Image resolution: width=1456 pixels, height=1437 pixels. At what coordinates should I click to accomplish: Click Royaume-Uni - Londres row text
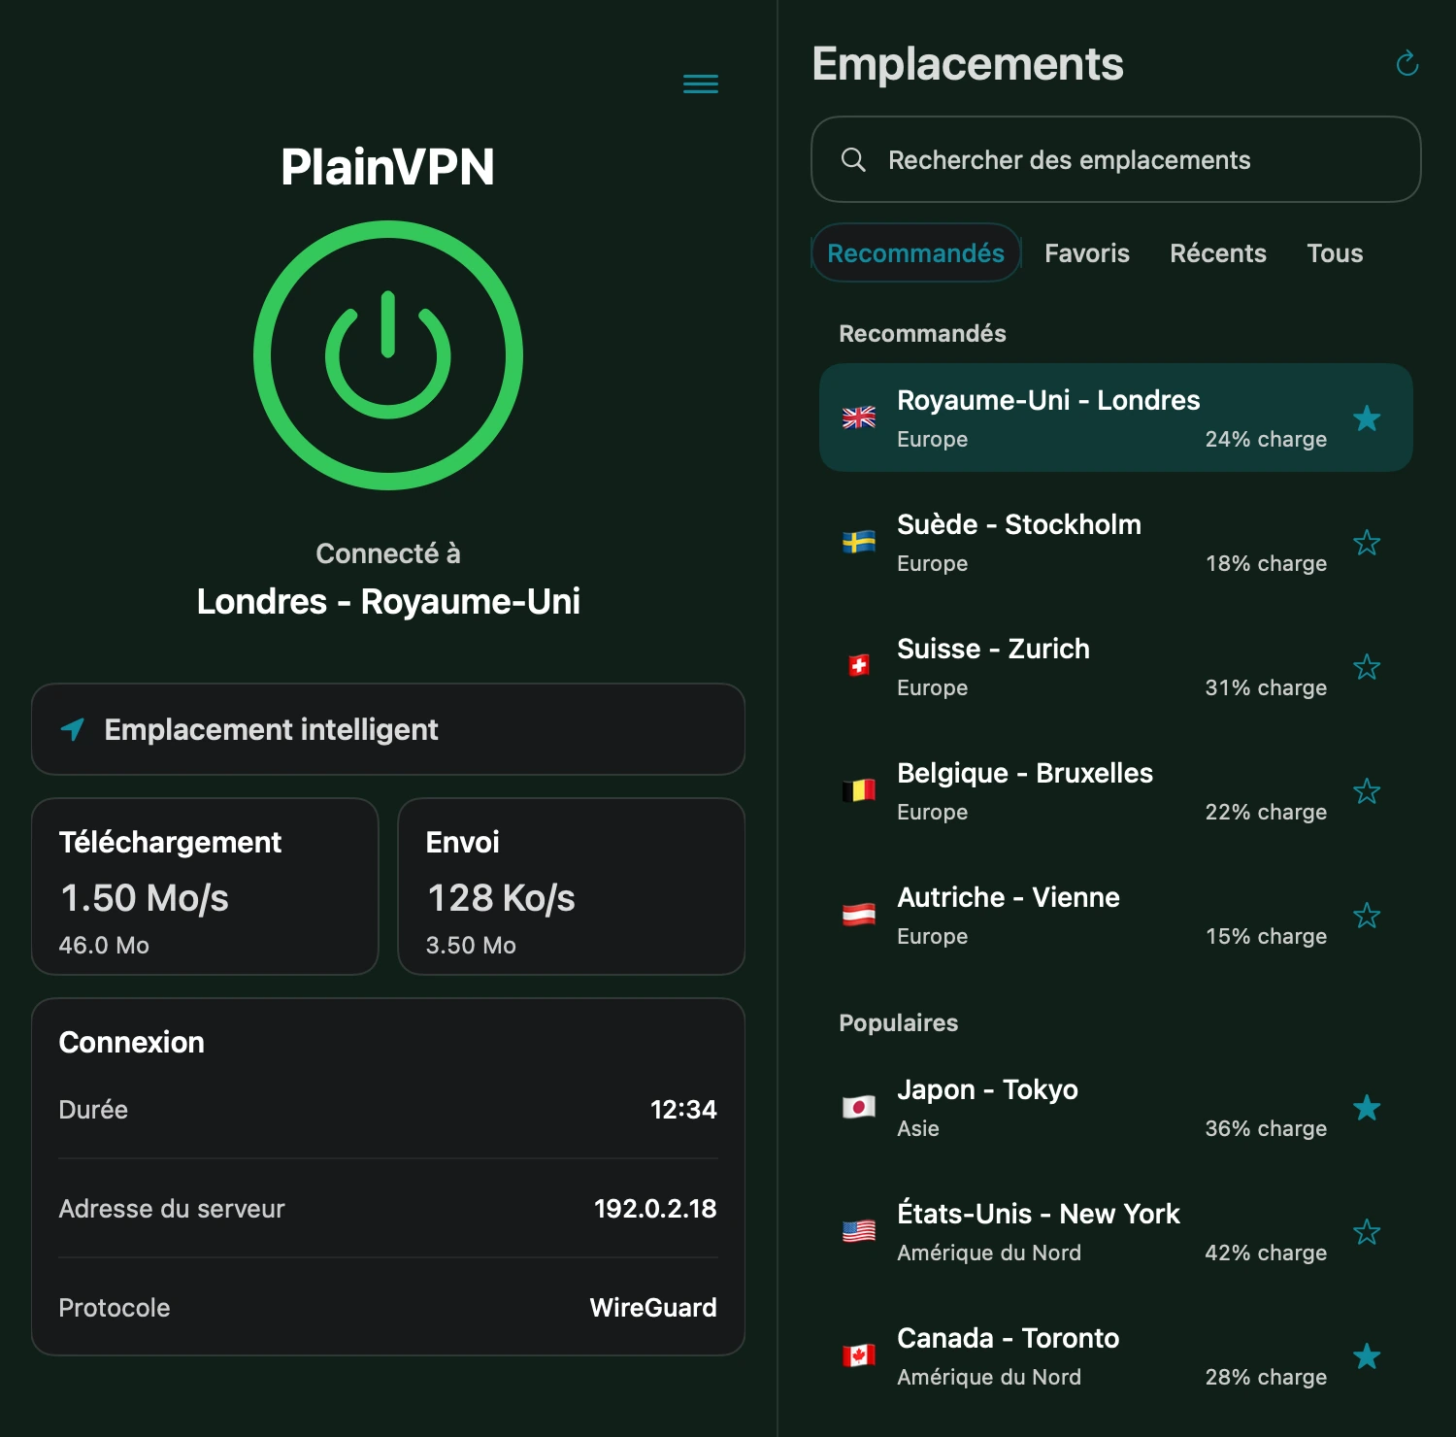[1048, 400]
